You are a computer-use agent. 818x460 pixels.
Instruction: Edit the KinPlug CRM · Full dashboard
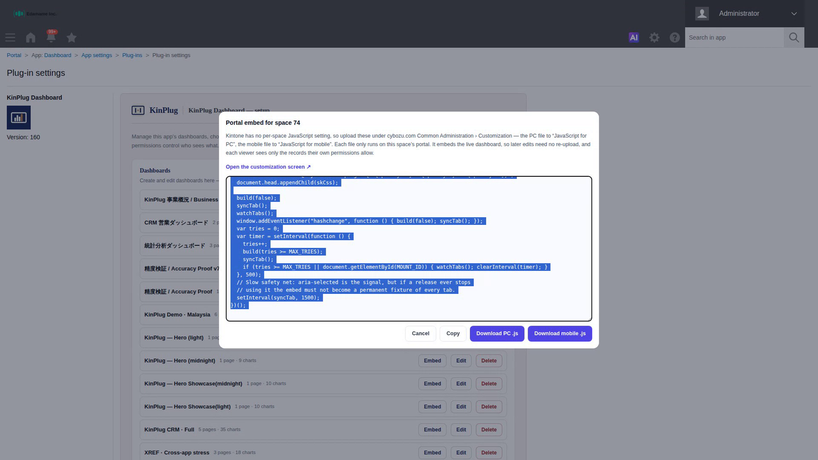point(461,430)
